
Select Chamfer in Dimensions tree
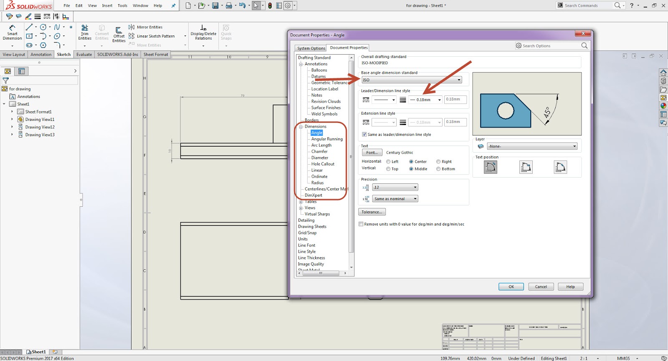(x=319, y=152)
